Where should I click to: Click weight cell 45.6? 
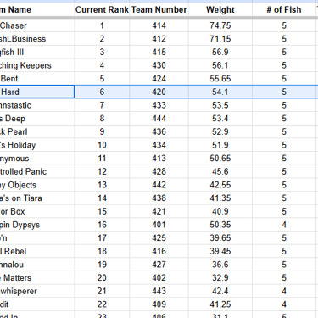[220, 171]
